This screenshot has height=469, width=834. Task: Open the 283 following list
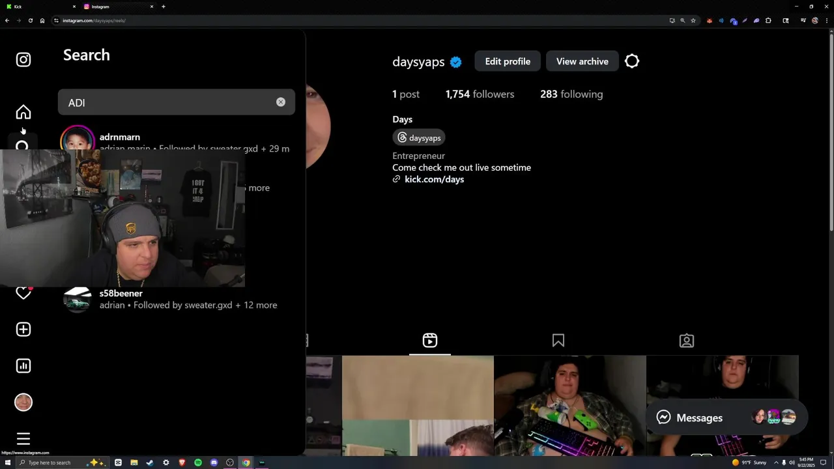coord(571,94)
